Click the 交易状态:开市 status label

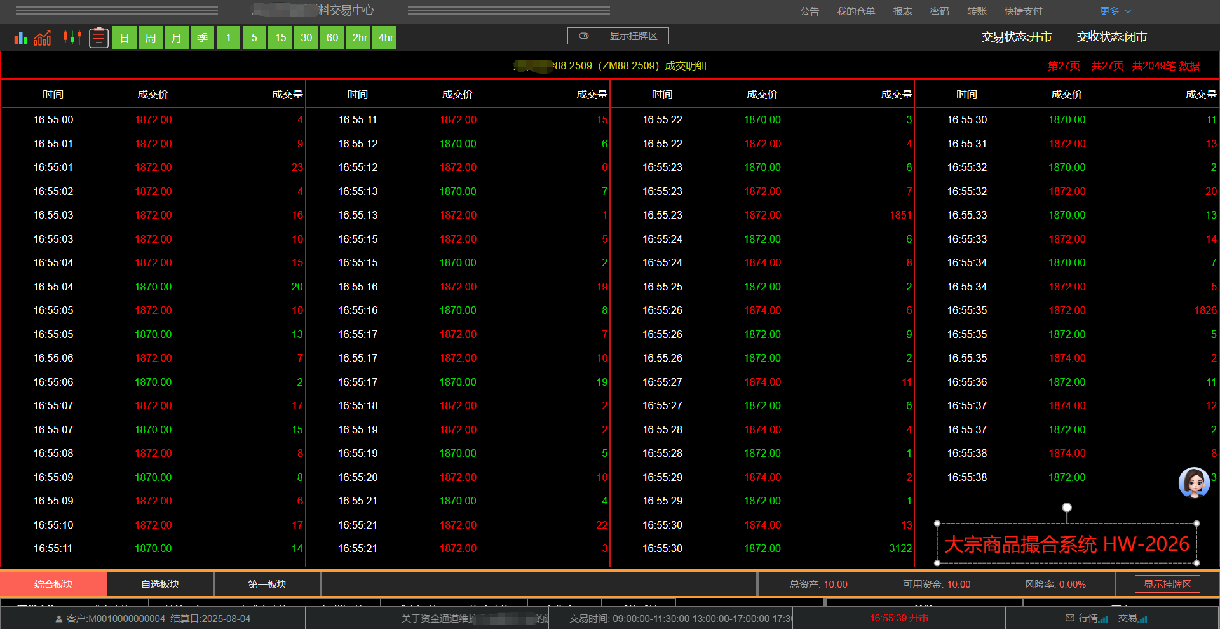click(x=1017, y=37)
